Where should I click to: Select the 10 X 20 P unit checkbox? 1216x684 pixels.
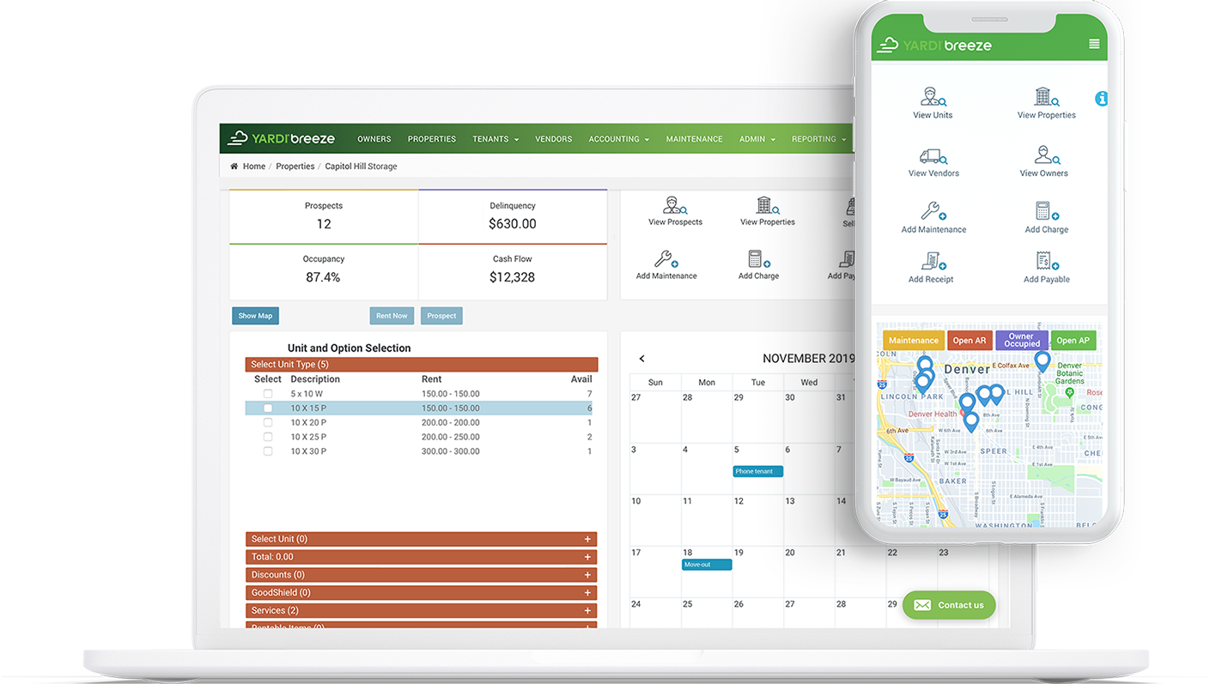click(x=268, y=423)
